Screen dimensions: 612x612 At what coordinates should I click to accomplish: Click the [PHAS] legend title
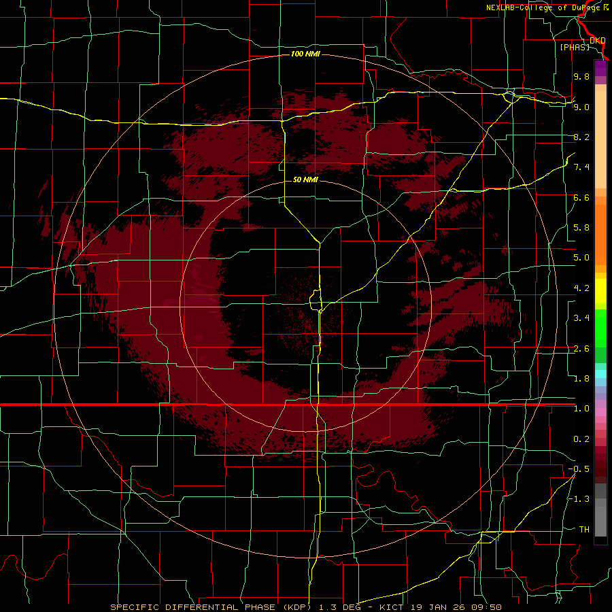(575, 47)
